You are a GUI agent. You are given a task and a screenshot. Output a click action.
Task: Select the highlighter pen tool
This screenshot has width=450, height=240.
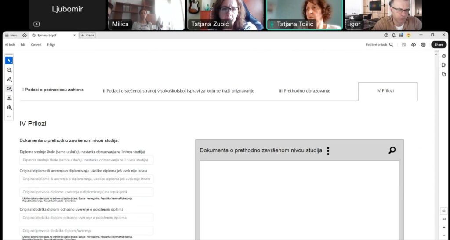click(x=9, y=79)
